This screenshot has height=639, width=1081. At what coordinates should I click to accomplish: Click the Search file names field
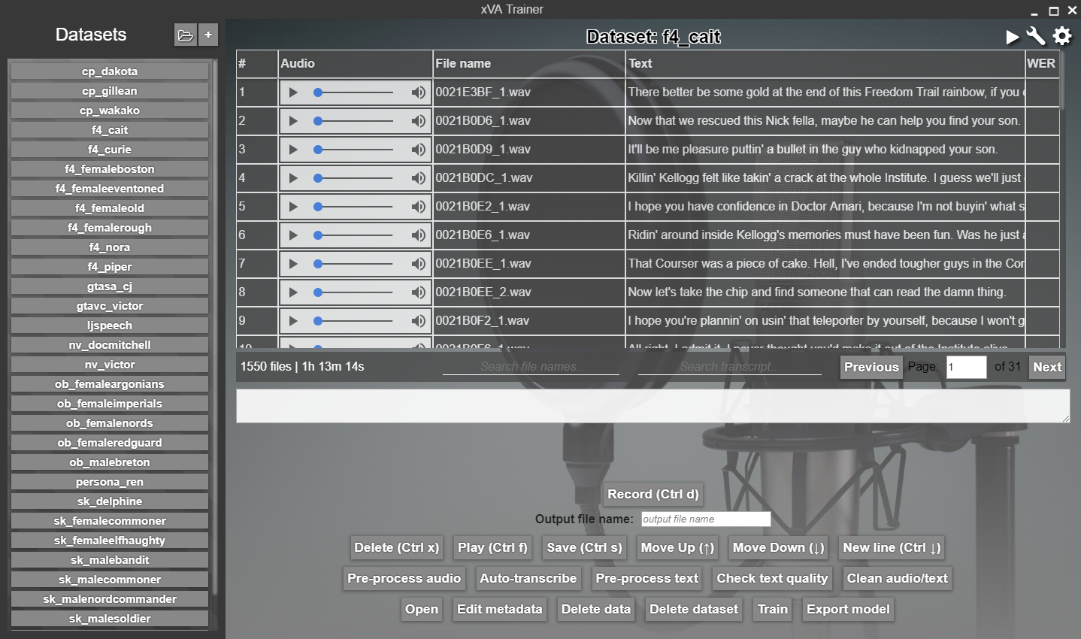530,367
